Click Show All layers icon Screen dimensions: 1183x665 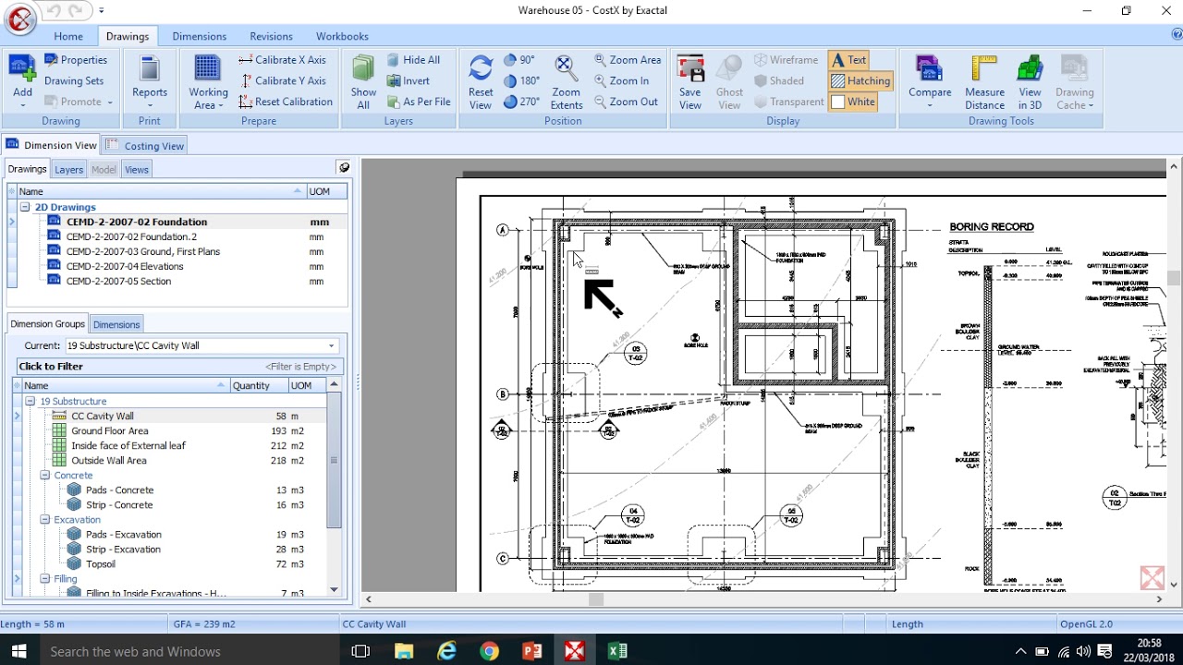(x=363, y=69)
